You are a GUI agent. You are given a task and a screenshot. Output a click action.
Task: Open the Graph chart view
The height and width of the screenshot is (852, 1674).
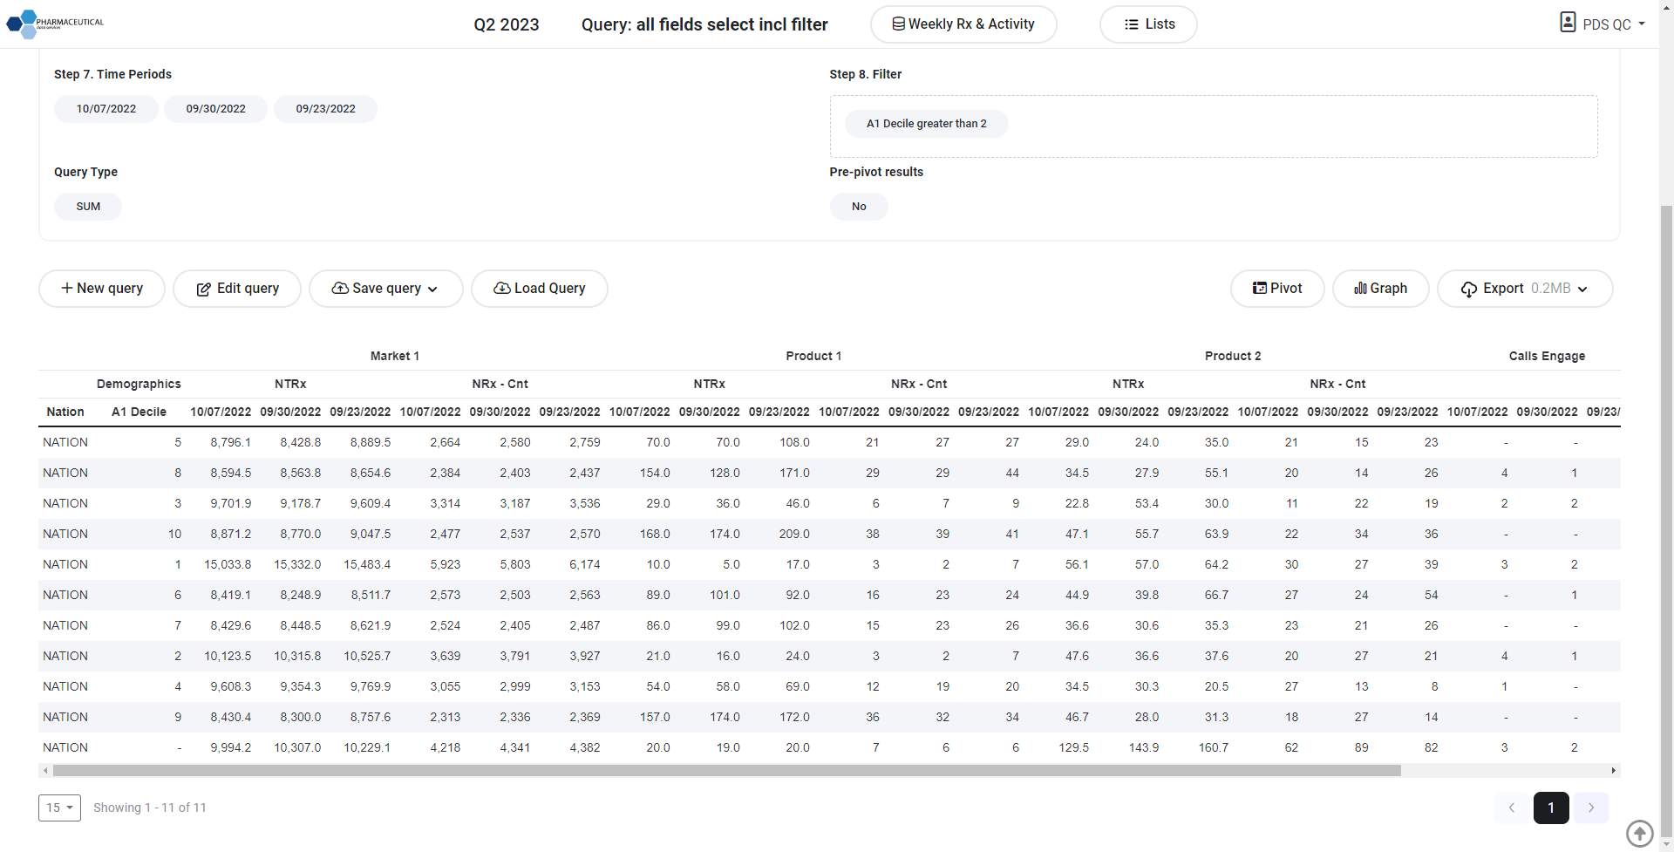pos(1380,289)
